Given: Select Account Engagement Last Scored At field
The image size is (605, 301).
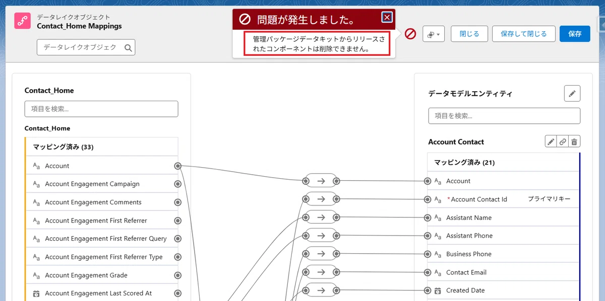Looking at the screenshot, I should pyautogui.click(x=102, y=293).
